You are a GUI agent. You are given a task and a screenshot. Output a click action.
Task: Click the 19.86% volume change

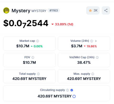tap(90, 46)
